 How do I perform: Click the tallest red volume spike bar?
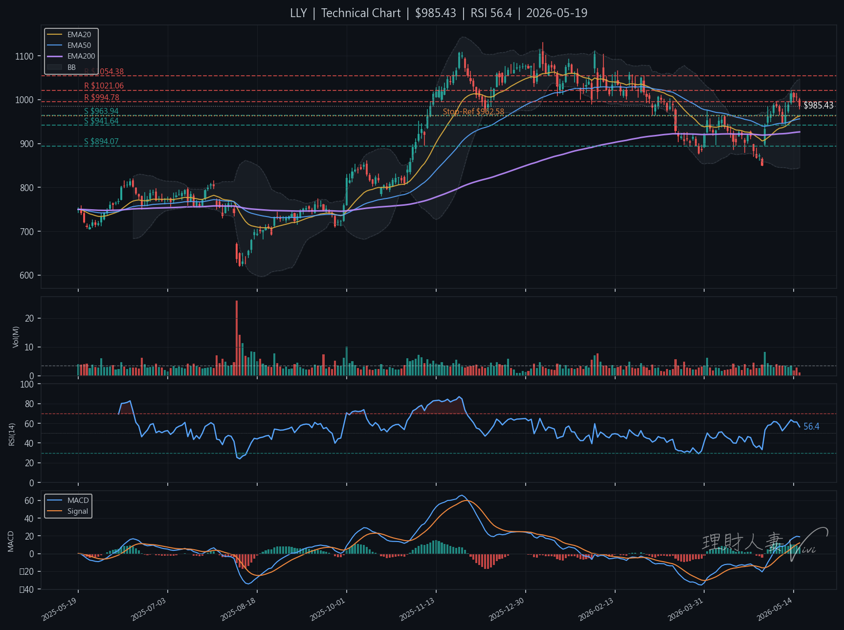237,338
